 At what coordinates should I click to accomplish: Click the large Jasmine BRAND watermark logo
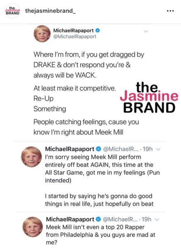pyautogui.click(x=149, y=98)
